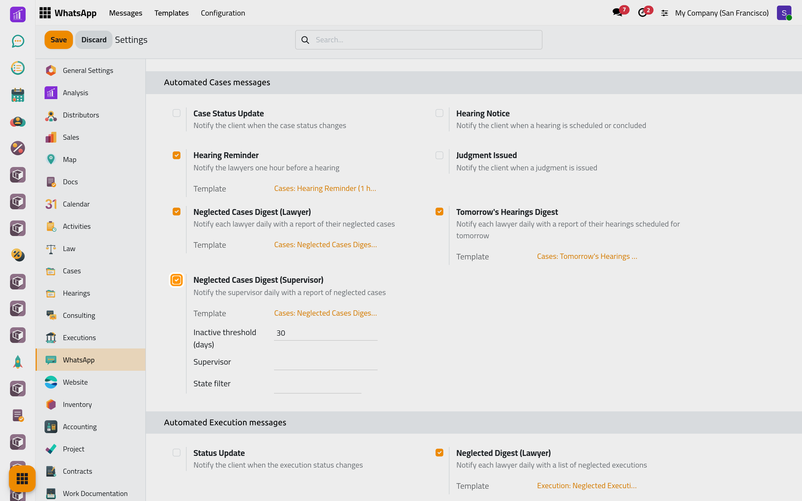The image size is (802, 501).
Task: Select Executions in settings sidebar
Action: click(91, 338)
